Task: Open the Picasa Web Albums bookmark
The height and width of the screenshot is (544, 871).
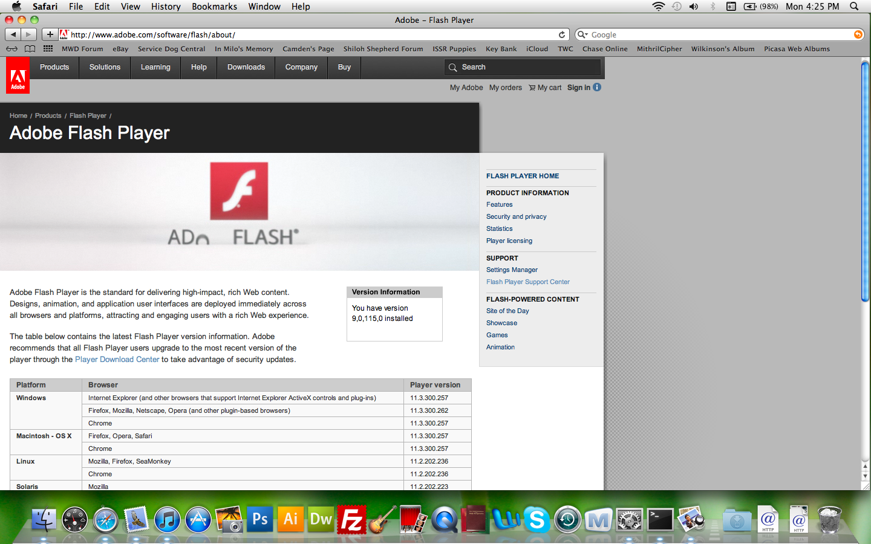Action: (797, 49)
